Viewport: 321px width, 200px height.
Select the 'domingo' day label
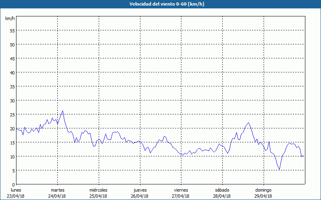[263, 190]
